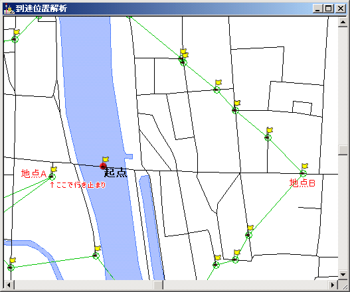The height and width of the screenshot is (292, 350).
Task: Click the horizontal scrollbar right arrow
Action: (333, 285)
